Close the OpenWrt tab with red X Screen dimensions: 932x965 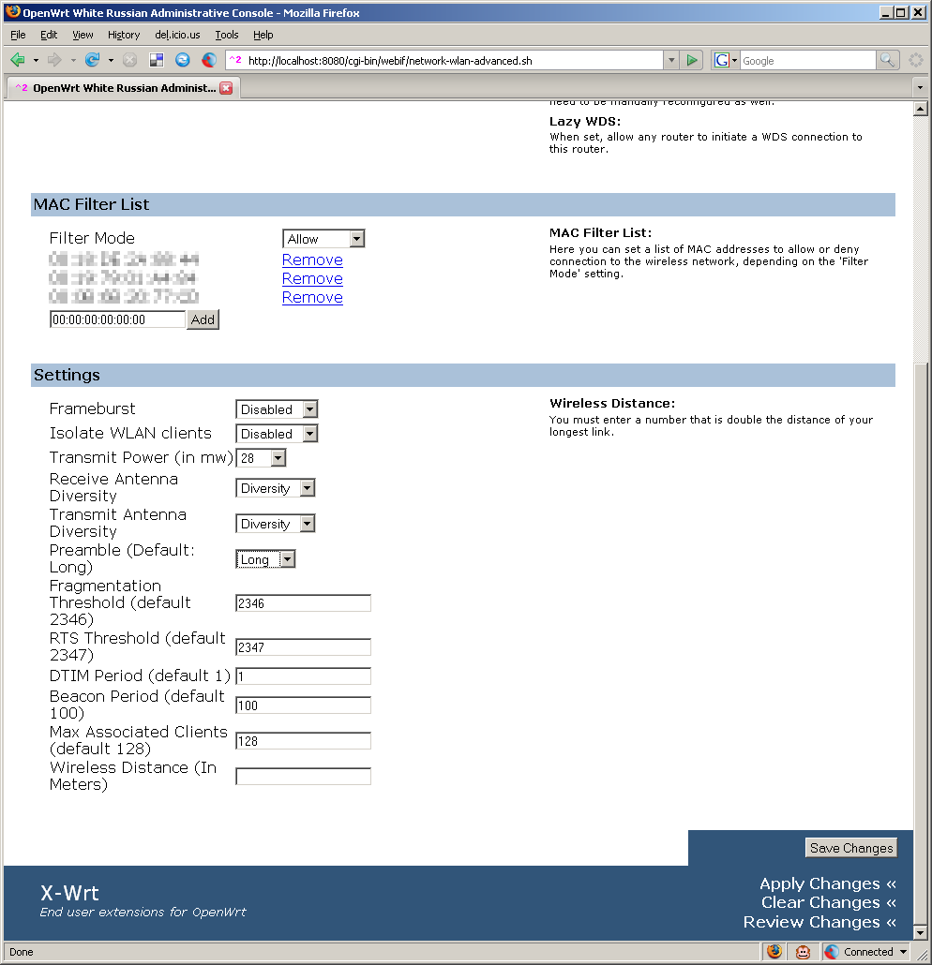pyautogui.click(x=227, y=88)
